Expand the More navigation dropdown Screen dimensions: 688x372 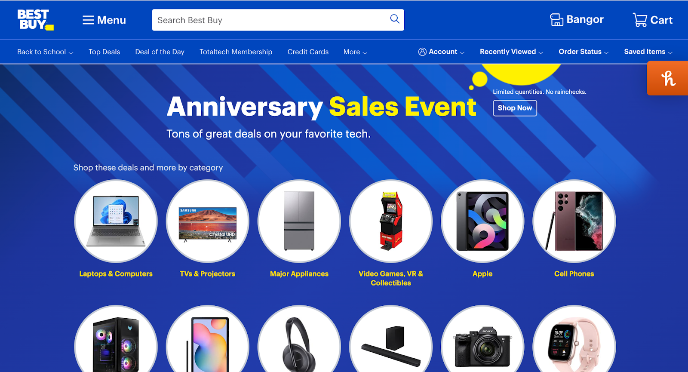coord(355,52)
